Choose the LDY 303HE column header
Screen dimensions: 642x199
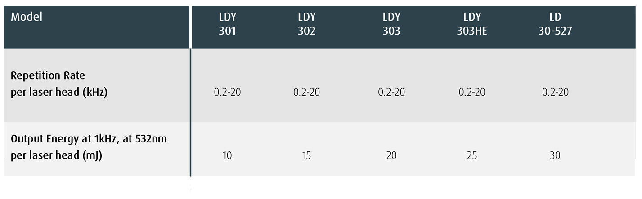coord(472,24)
